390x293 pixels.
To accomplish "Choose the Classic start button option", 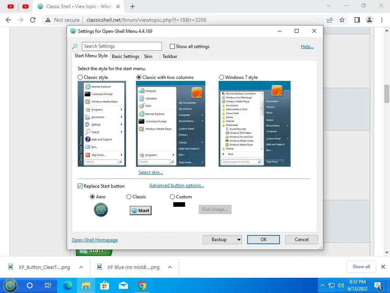I will [129, 197].
